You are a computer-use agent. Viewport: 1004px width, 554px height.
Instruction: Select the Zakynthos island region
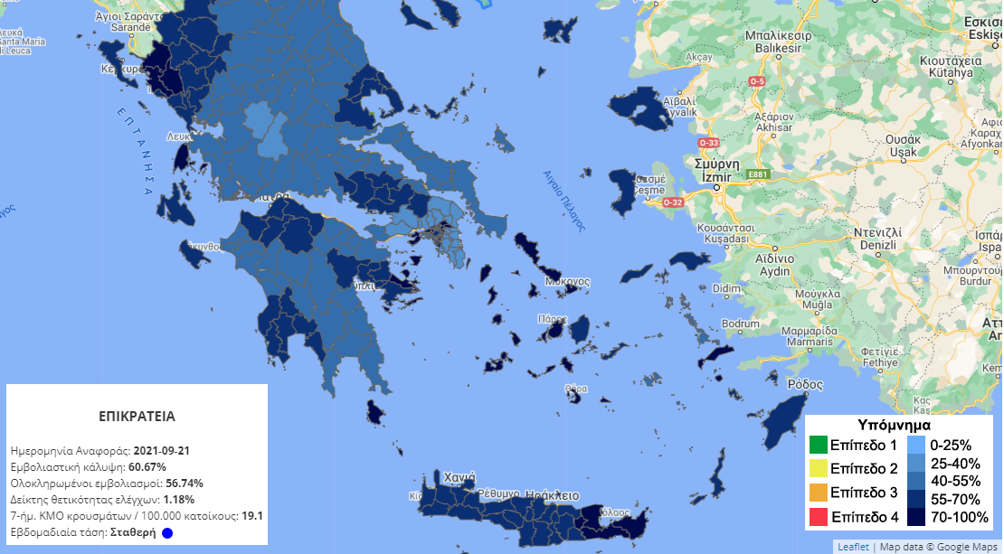tap(194, 254)
